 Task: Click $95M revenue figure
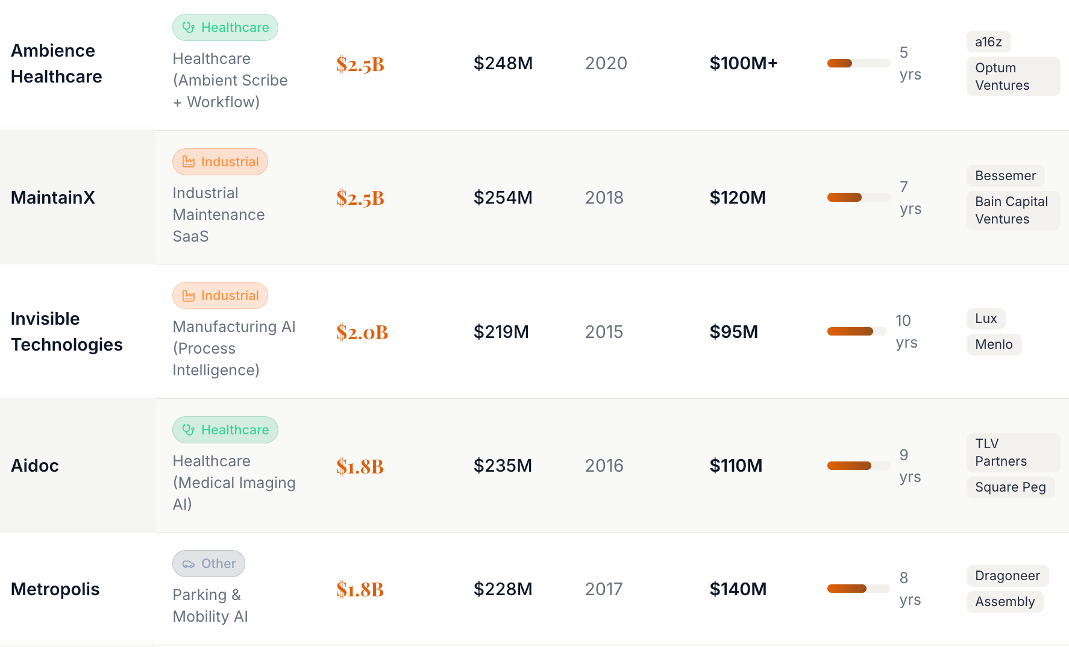point(734,332)
